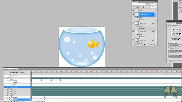Click the Fish Opacity stopwatch icon
Image resolution: width=182 pixels, height=102 pixels.
pyautogui.click(x=12, y=82)
